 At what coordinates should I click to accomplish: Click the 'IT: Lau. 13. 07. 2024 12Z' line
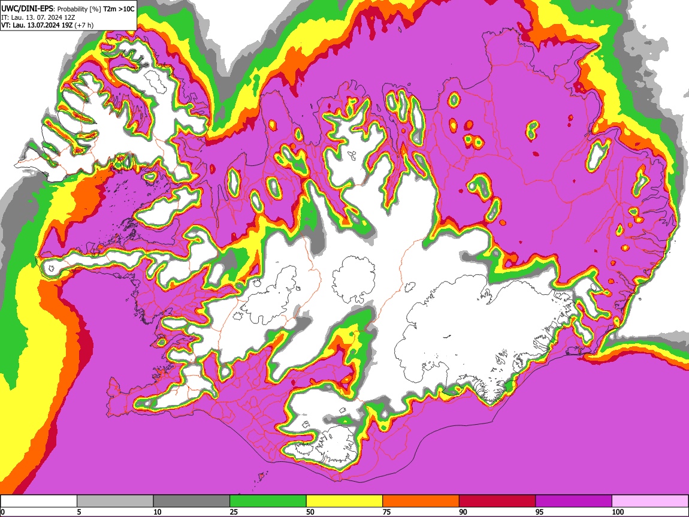(x=38, y=17)
